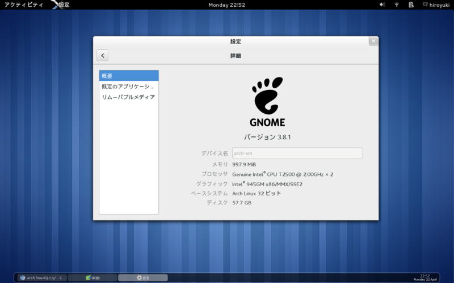Activate the 設定 taskbar button

[143, 278]
